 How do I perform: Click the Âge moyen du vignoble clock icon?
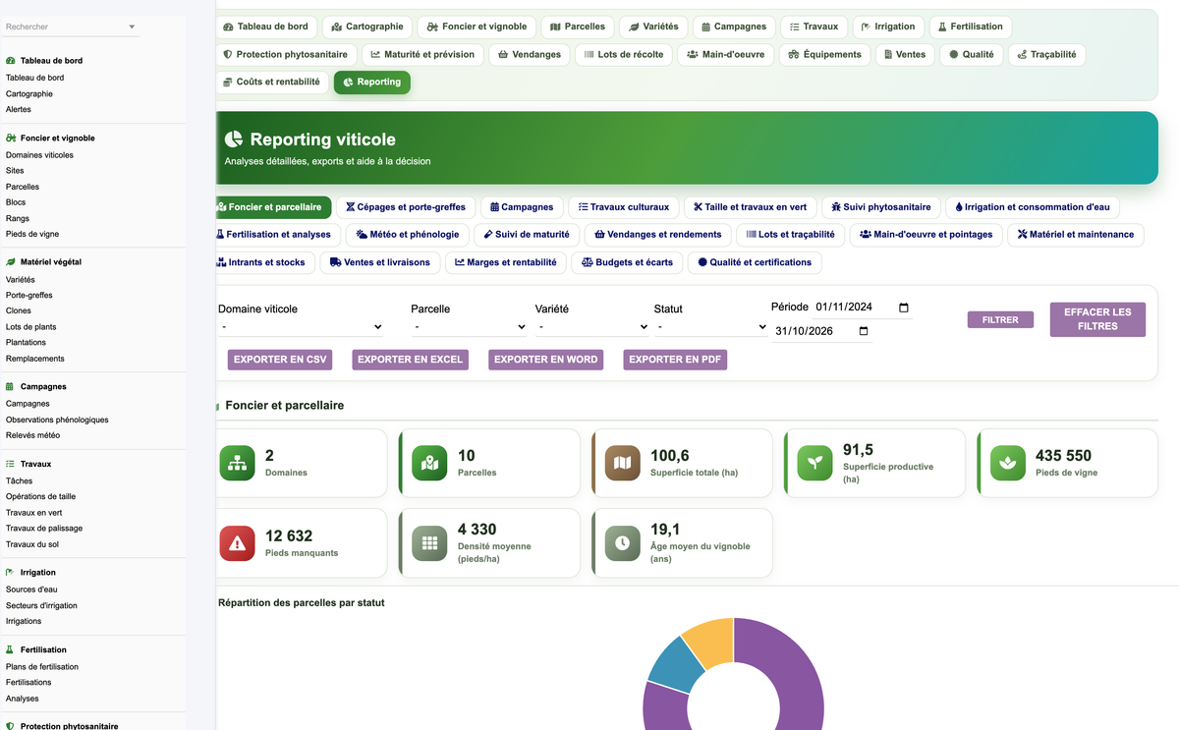[622, 543]
